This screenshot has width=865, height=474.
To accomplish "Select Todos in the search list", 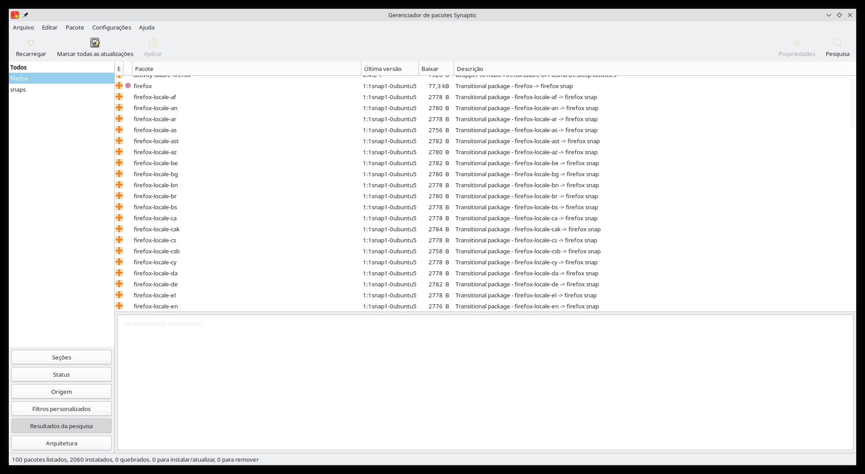I will click(61, 67).
